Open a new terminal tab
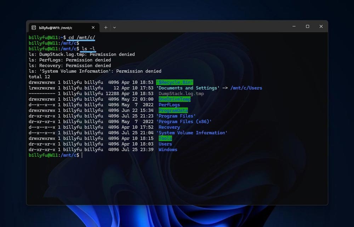 coord(105,27)
